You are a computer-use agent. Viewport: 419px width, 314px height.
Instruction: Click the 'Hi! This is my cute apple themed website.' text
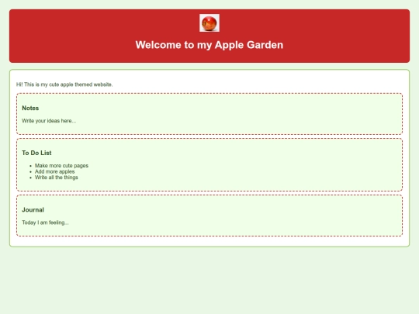click(x=64, y=85)
